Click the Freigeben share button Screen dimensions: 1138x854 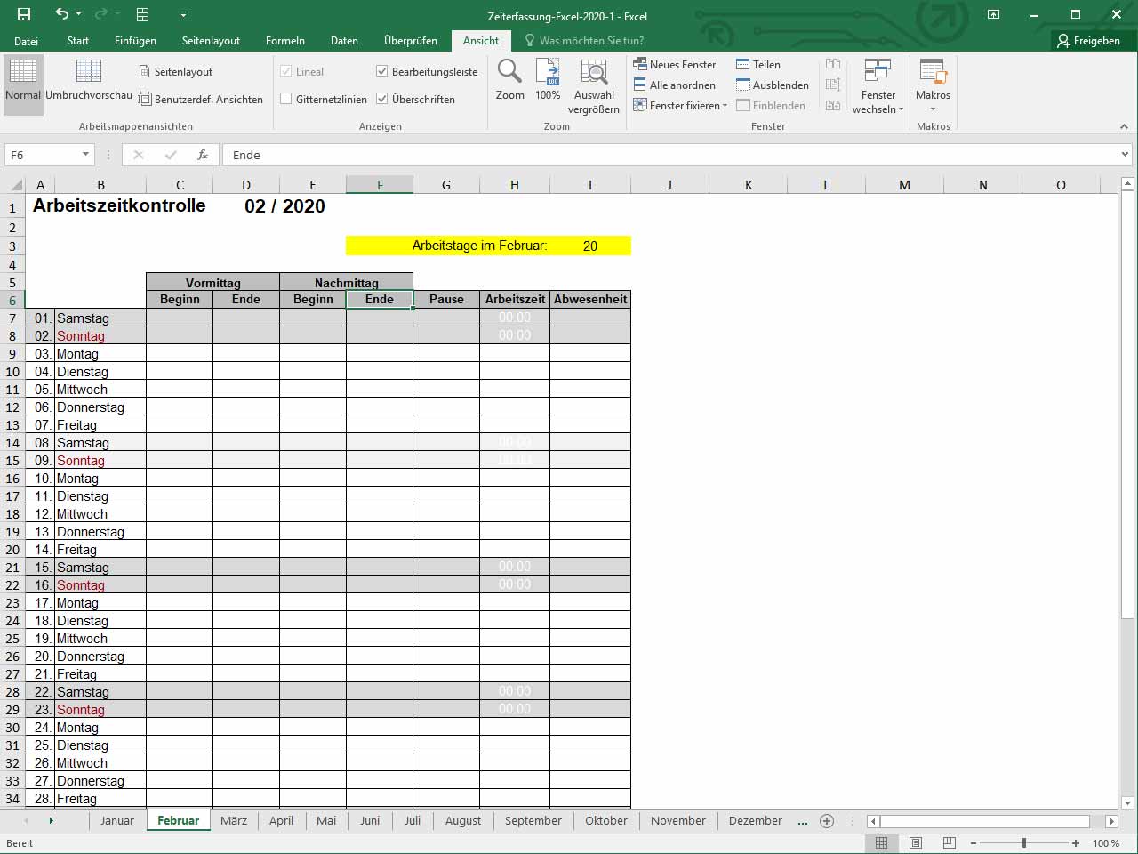click(x=1089, y=40)
